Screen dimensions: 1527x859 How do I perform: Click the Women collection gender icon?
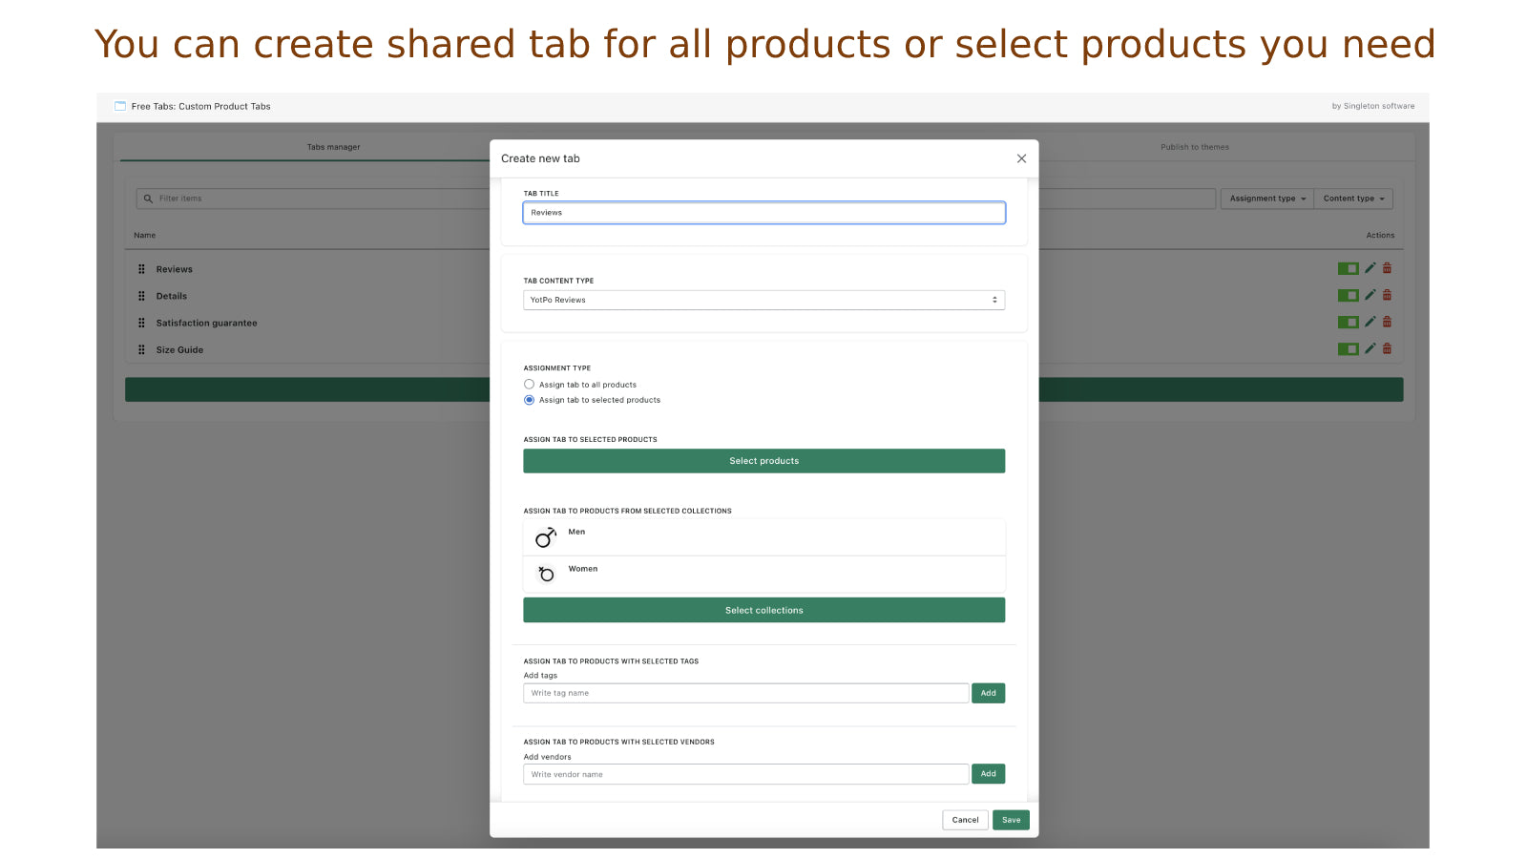coord(545,573)
